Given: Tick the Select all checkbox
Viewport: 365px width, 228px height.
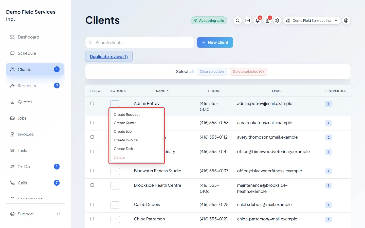Looking at the screenshot, I should tap(172, 72).
